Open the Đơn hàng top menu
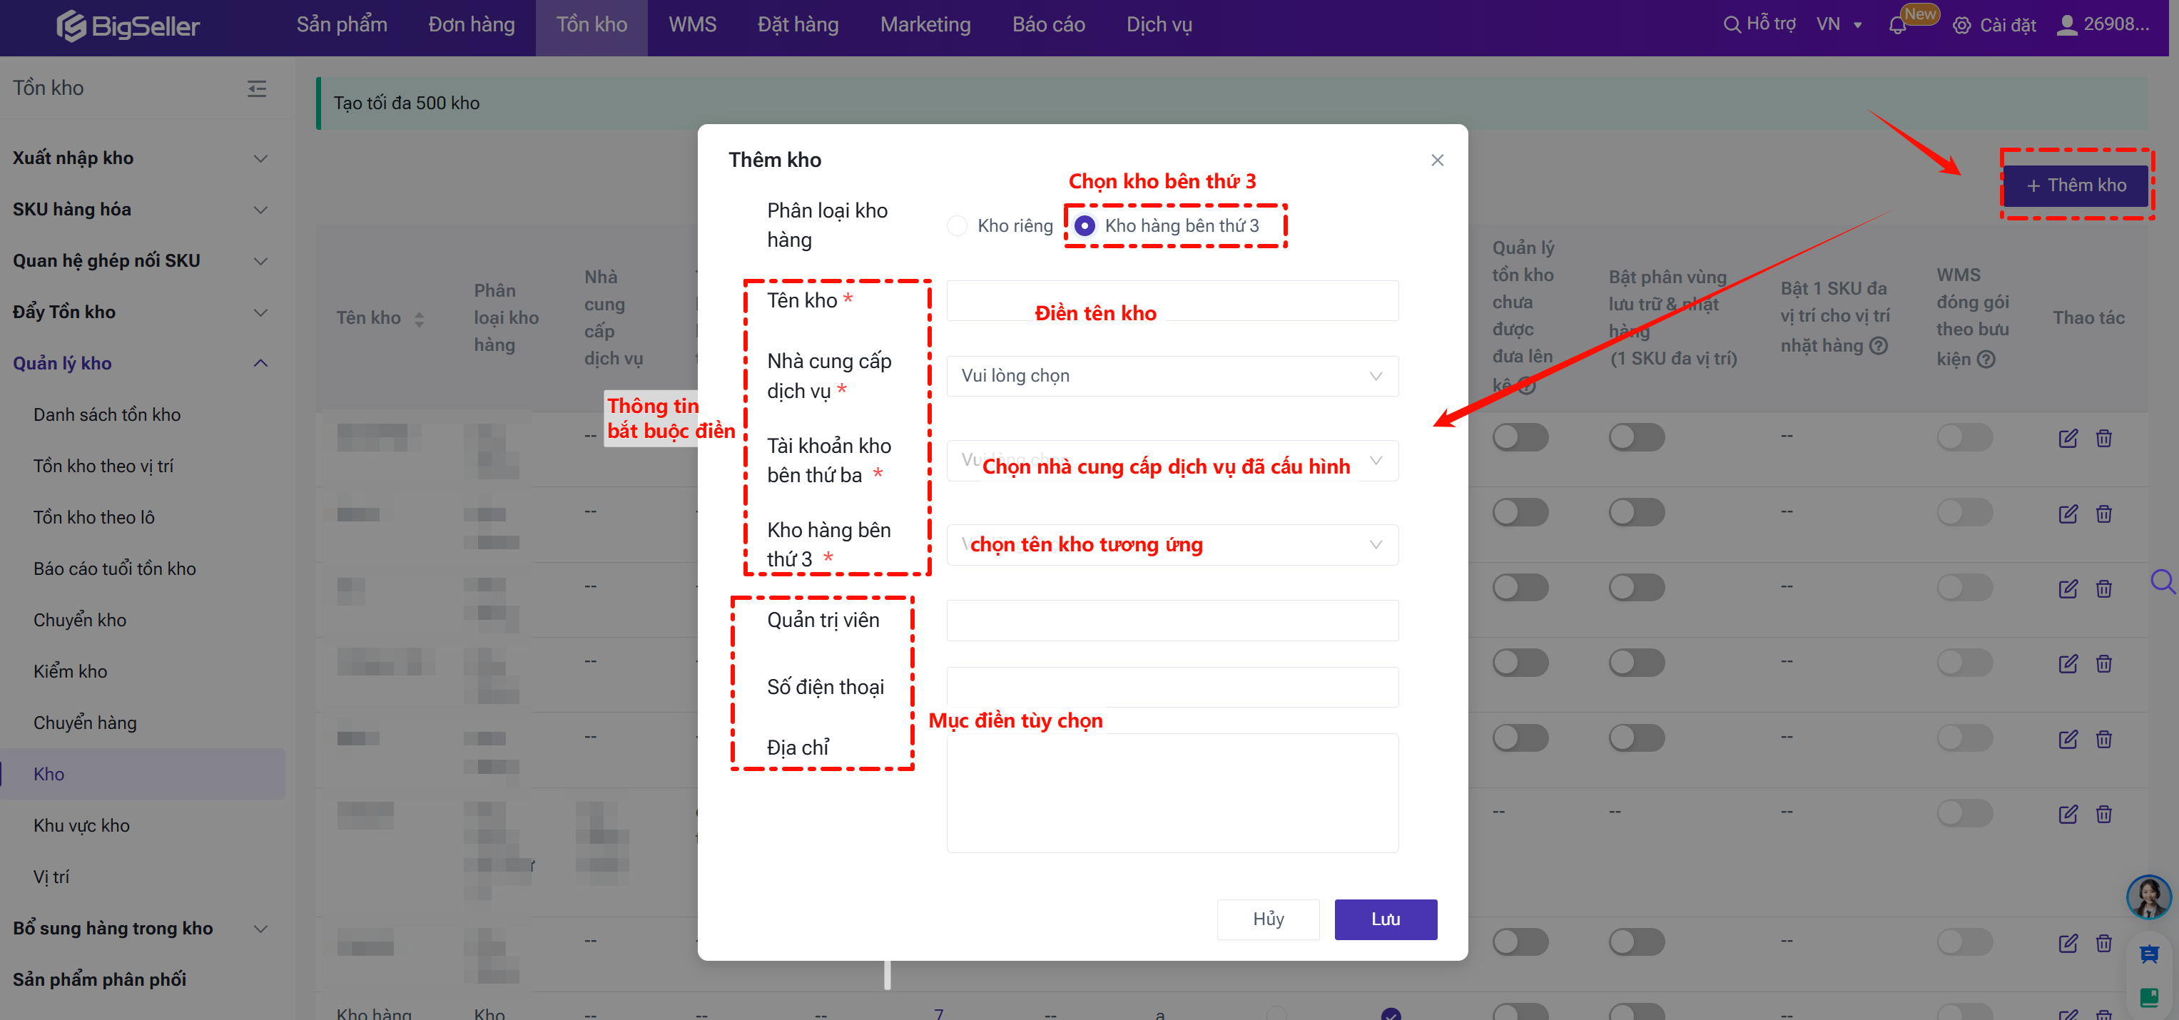Screen dimensions: 2179x1020 (x=471, y=24)
